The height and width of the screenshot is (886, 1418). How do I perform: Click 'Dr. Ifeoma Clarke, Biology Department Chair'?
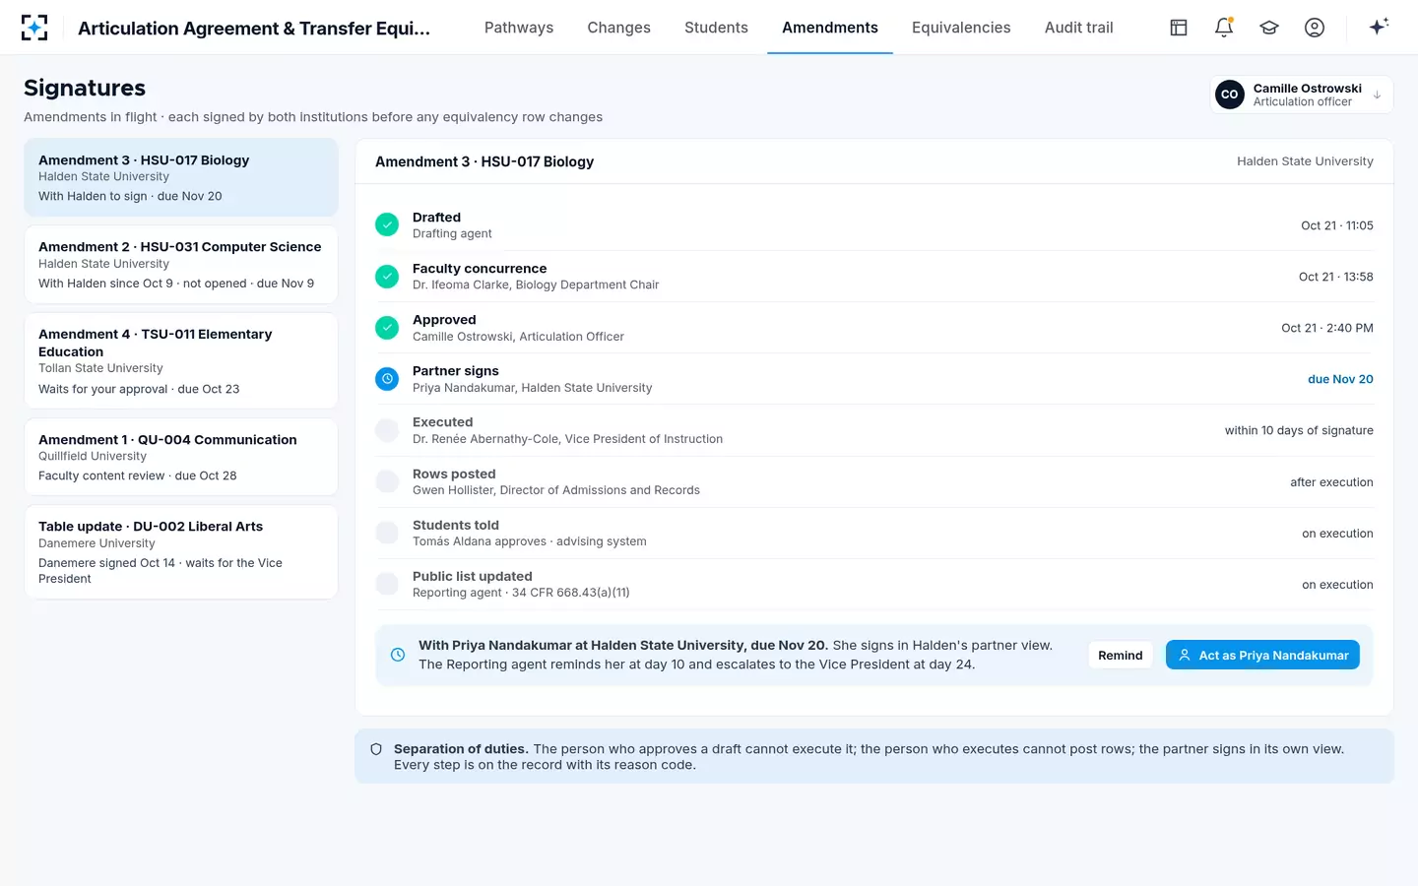[536, 285]
